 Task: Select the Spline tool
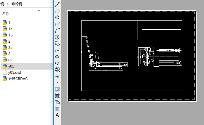[x=57, y=50]
